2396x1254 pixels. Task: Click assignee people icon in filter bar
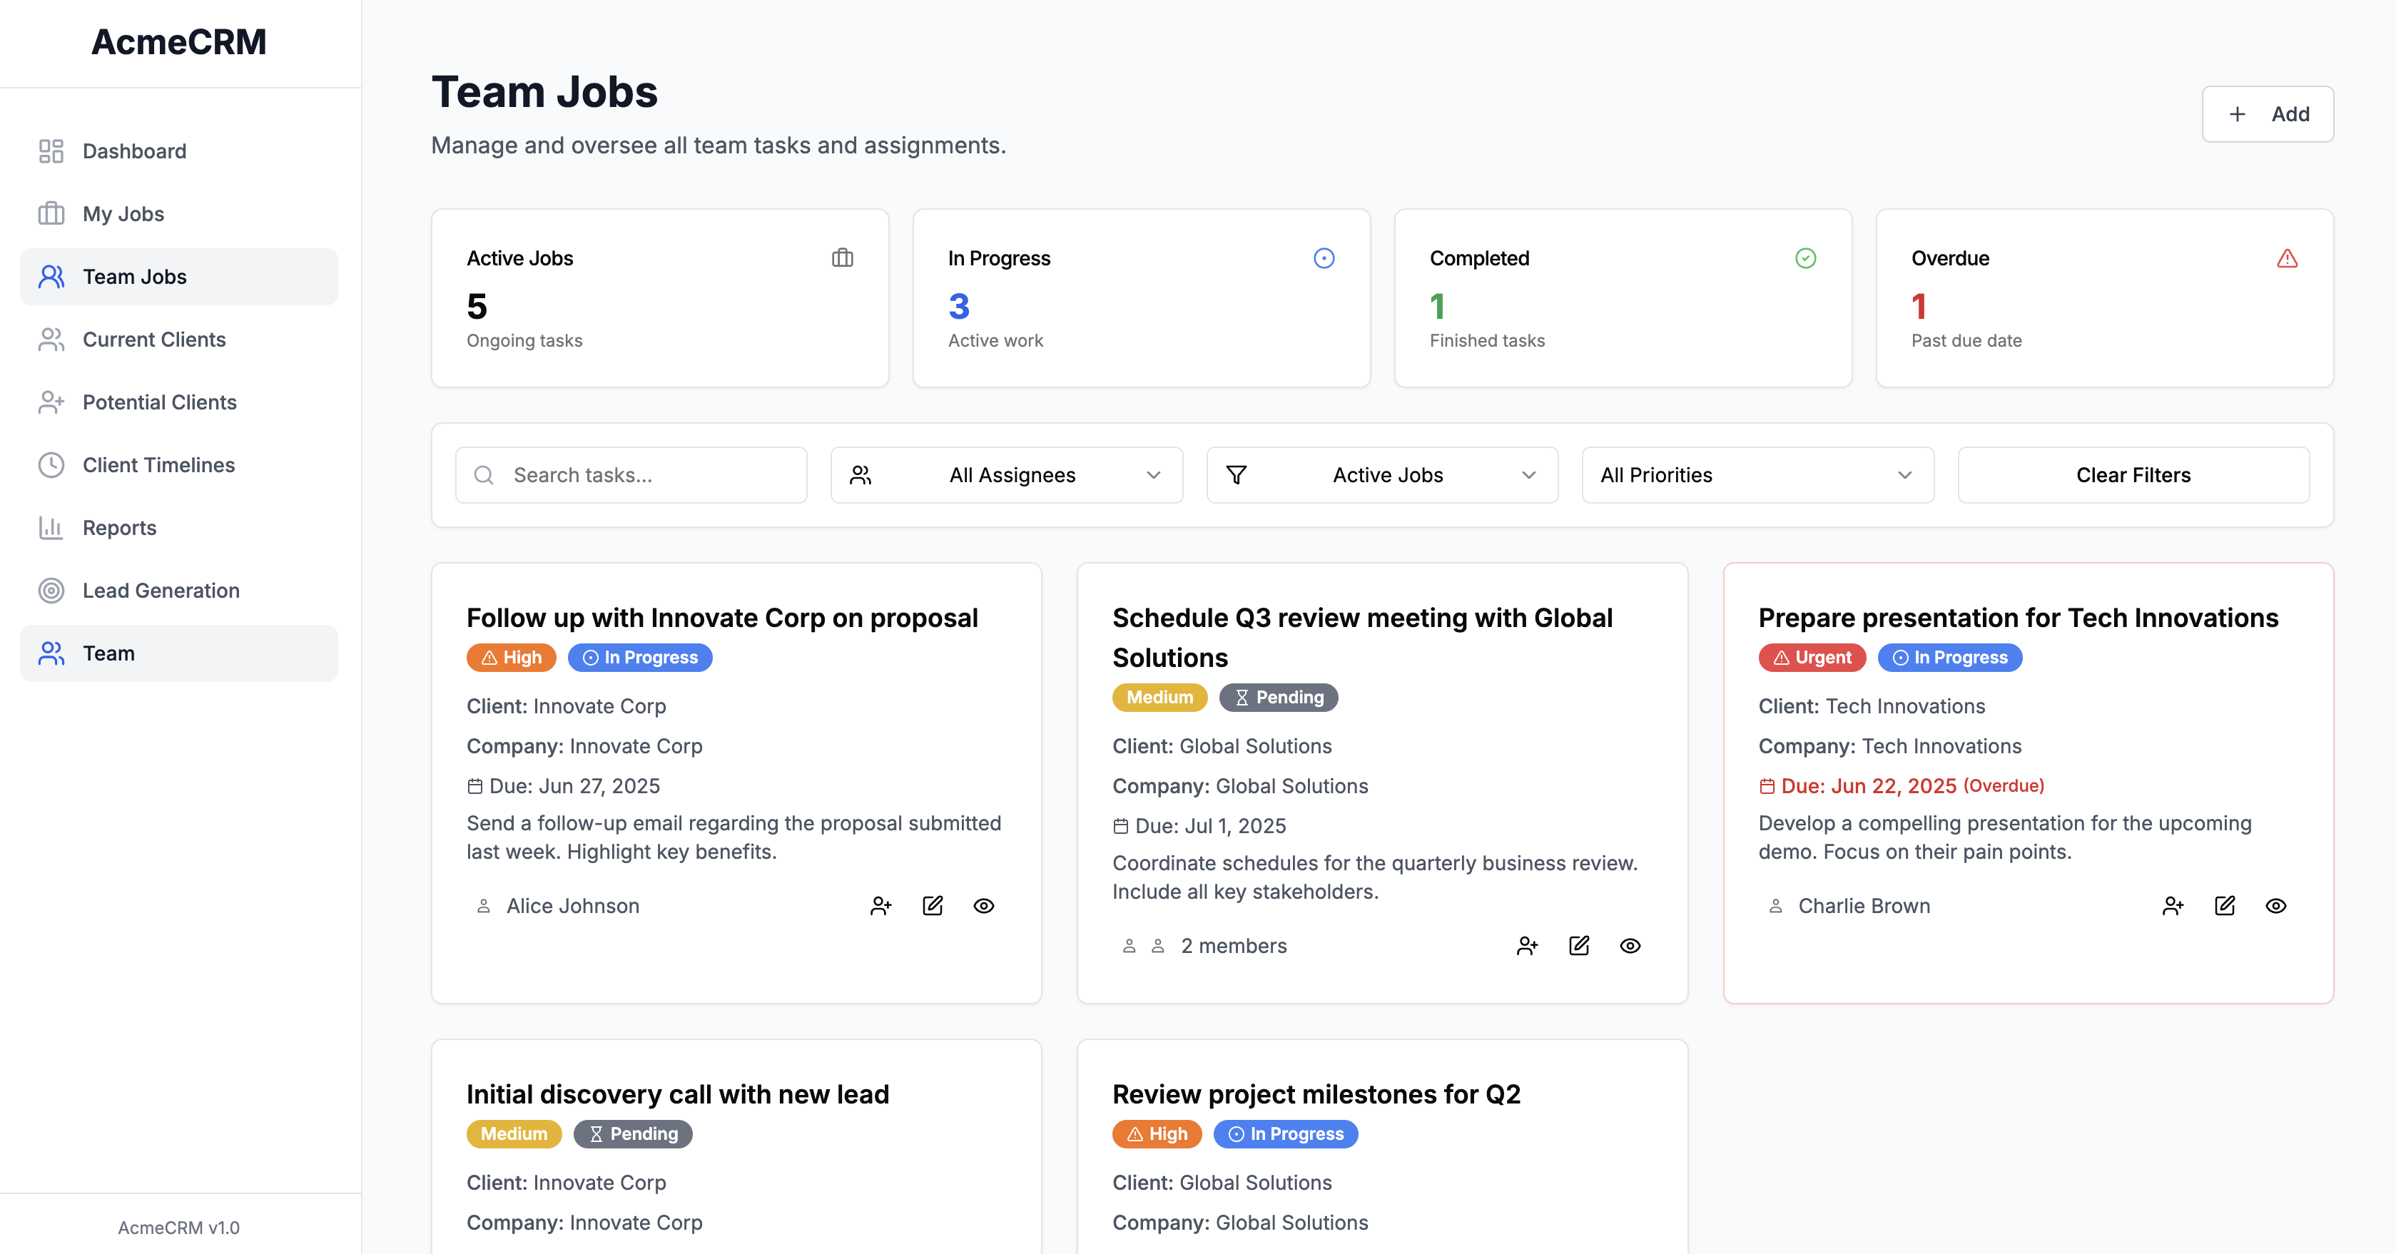pos(861,475)
